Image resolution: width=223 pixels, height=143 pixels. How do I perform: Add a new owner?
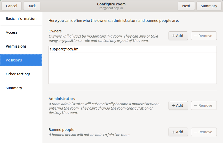pyautogui.click(x=178, y=36)
